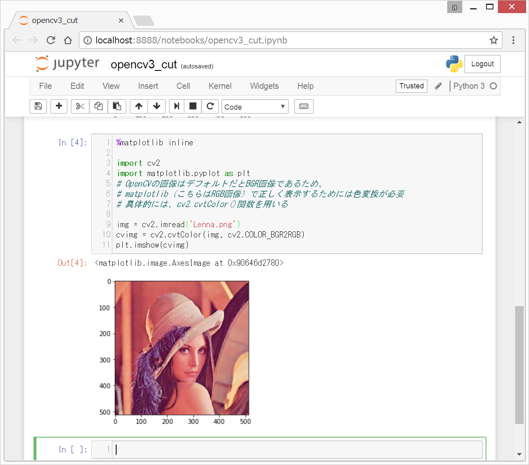Save the notebook with the floppy disk icon
Screen dimensions: 529x465
point(38,106)
